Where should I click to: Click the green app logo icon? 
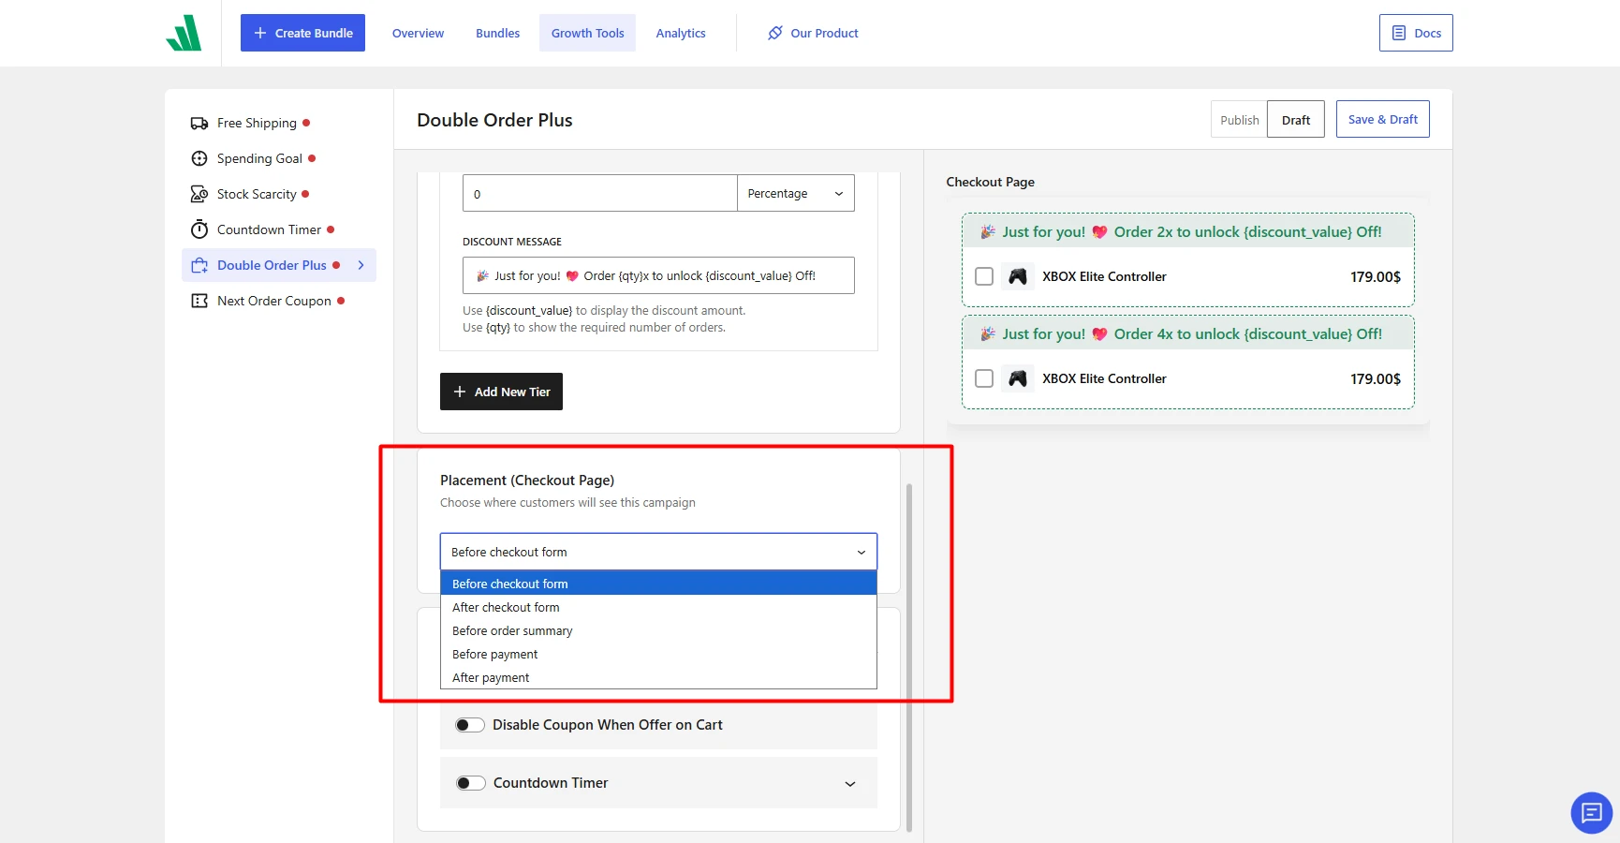point(184,33)
